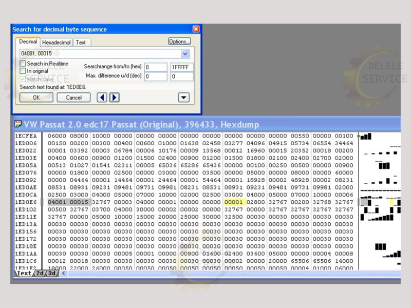Tick the In original checkbox
This screenshot has height=308, width=411.
(23, 71)
